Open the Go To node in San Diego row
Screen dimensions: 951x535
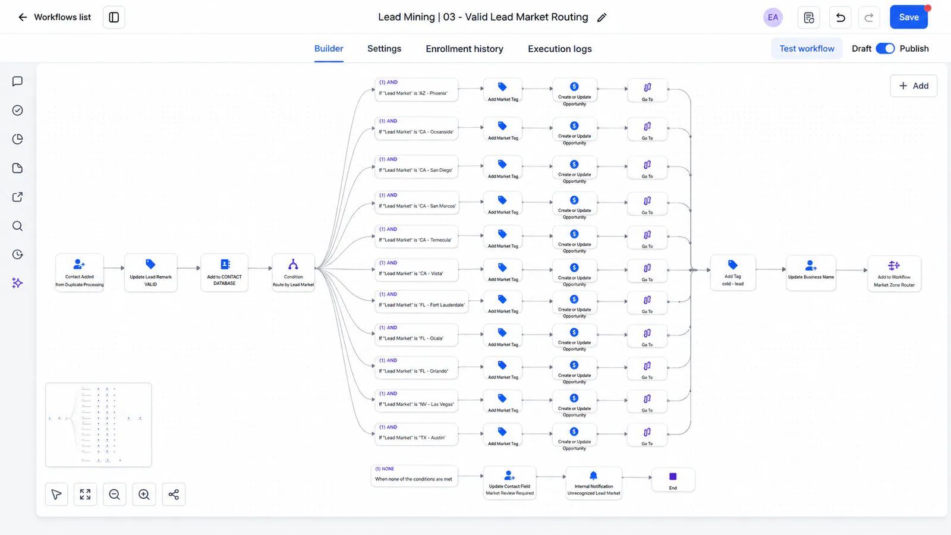(x=647, y=168)
